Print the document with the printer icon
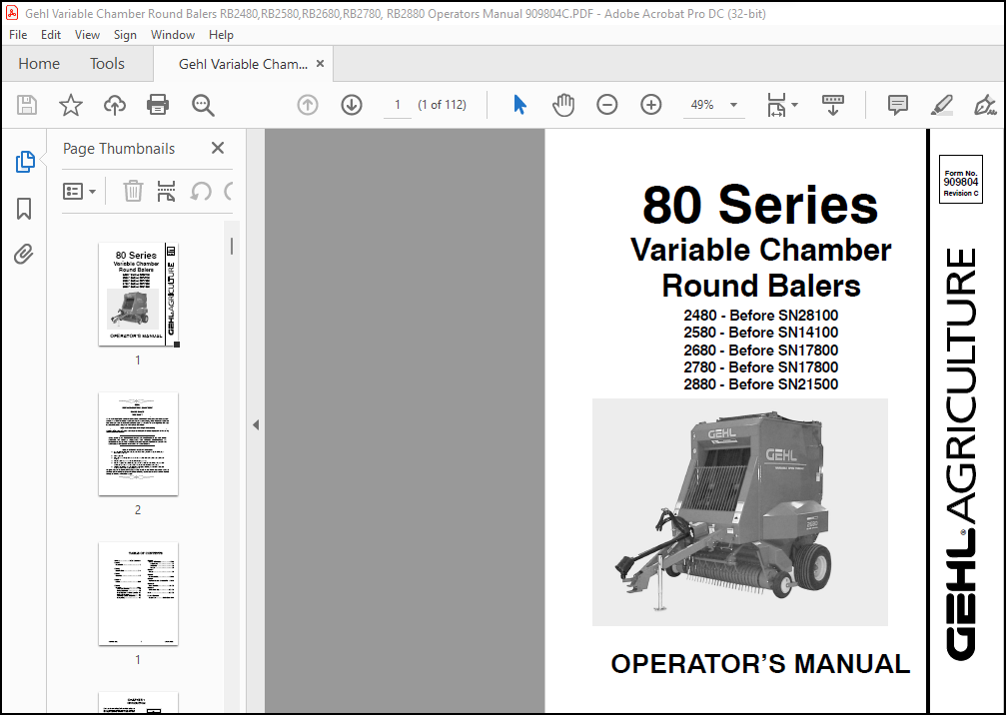Viewport: 1006px width, 715px height. coord(158,105)
